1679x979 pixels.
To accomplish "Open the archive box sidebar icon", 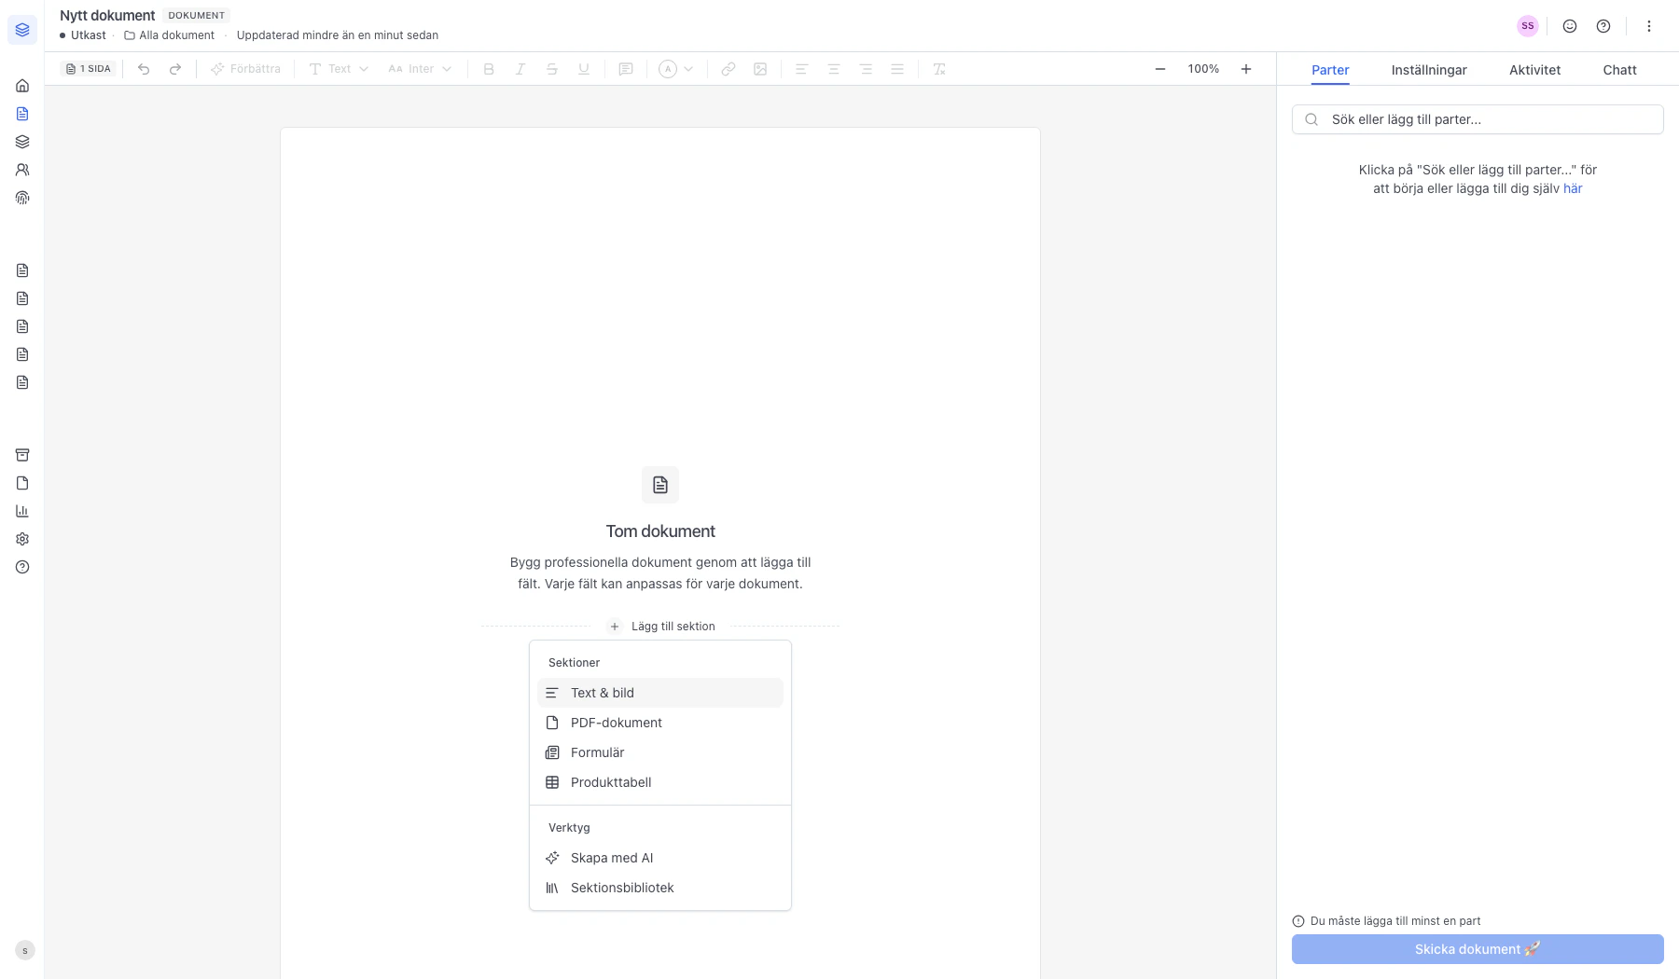I will pyautogui.click(x=22, y=455).
